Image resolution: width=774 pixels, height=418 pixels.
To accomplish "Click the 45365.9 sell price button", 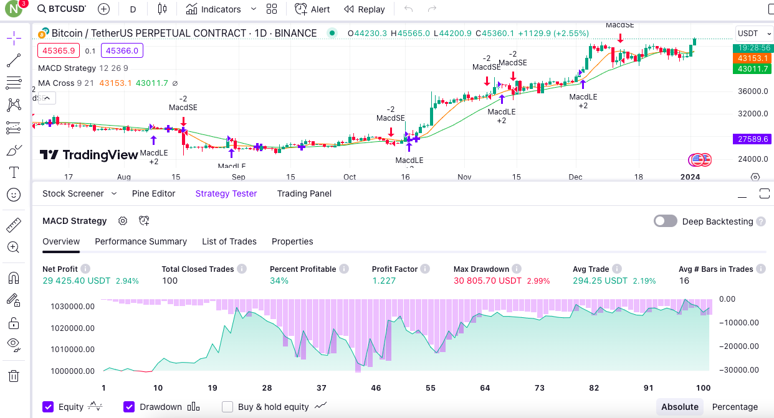I will tap(58, 52).
